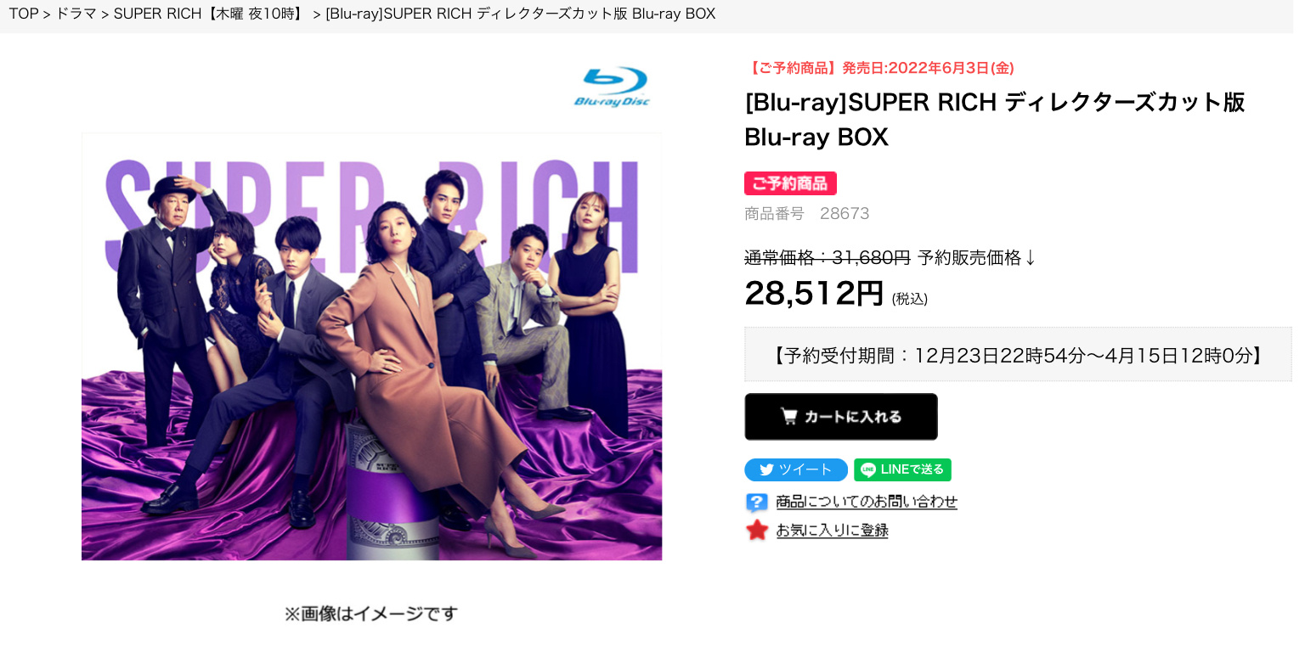Click the pink ご予約商品 badge
The image size is (1305, 652).
point(790,183)
